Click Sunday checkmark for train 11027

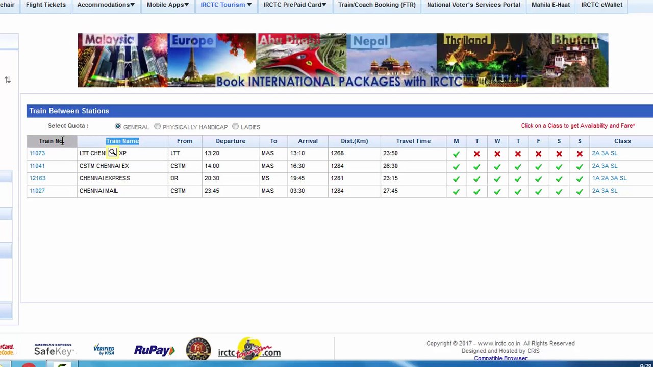click(x=580, y=192)
